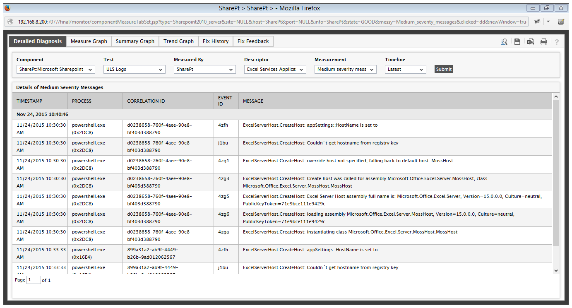This screenshot has height=308, width=572.
Task: Click the Submit button
Action: [444, 69]
